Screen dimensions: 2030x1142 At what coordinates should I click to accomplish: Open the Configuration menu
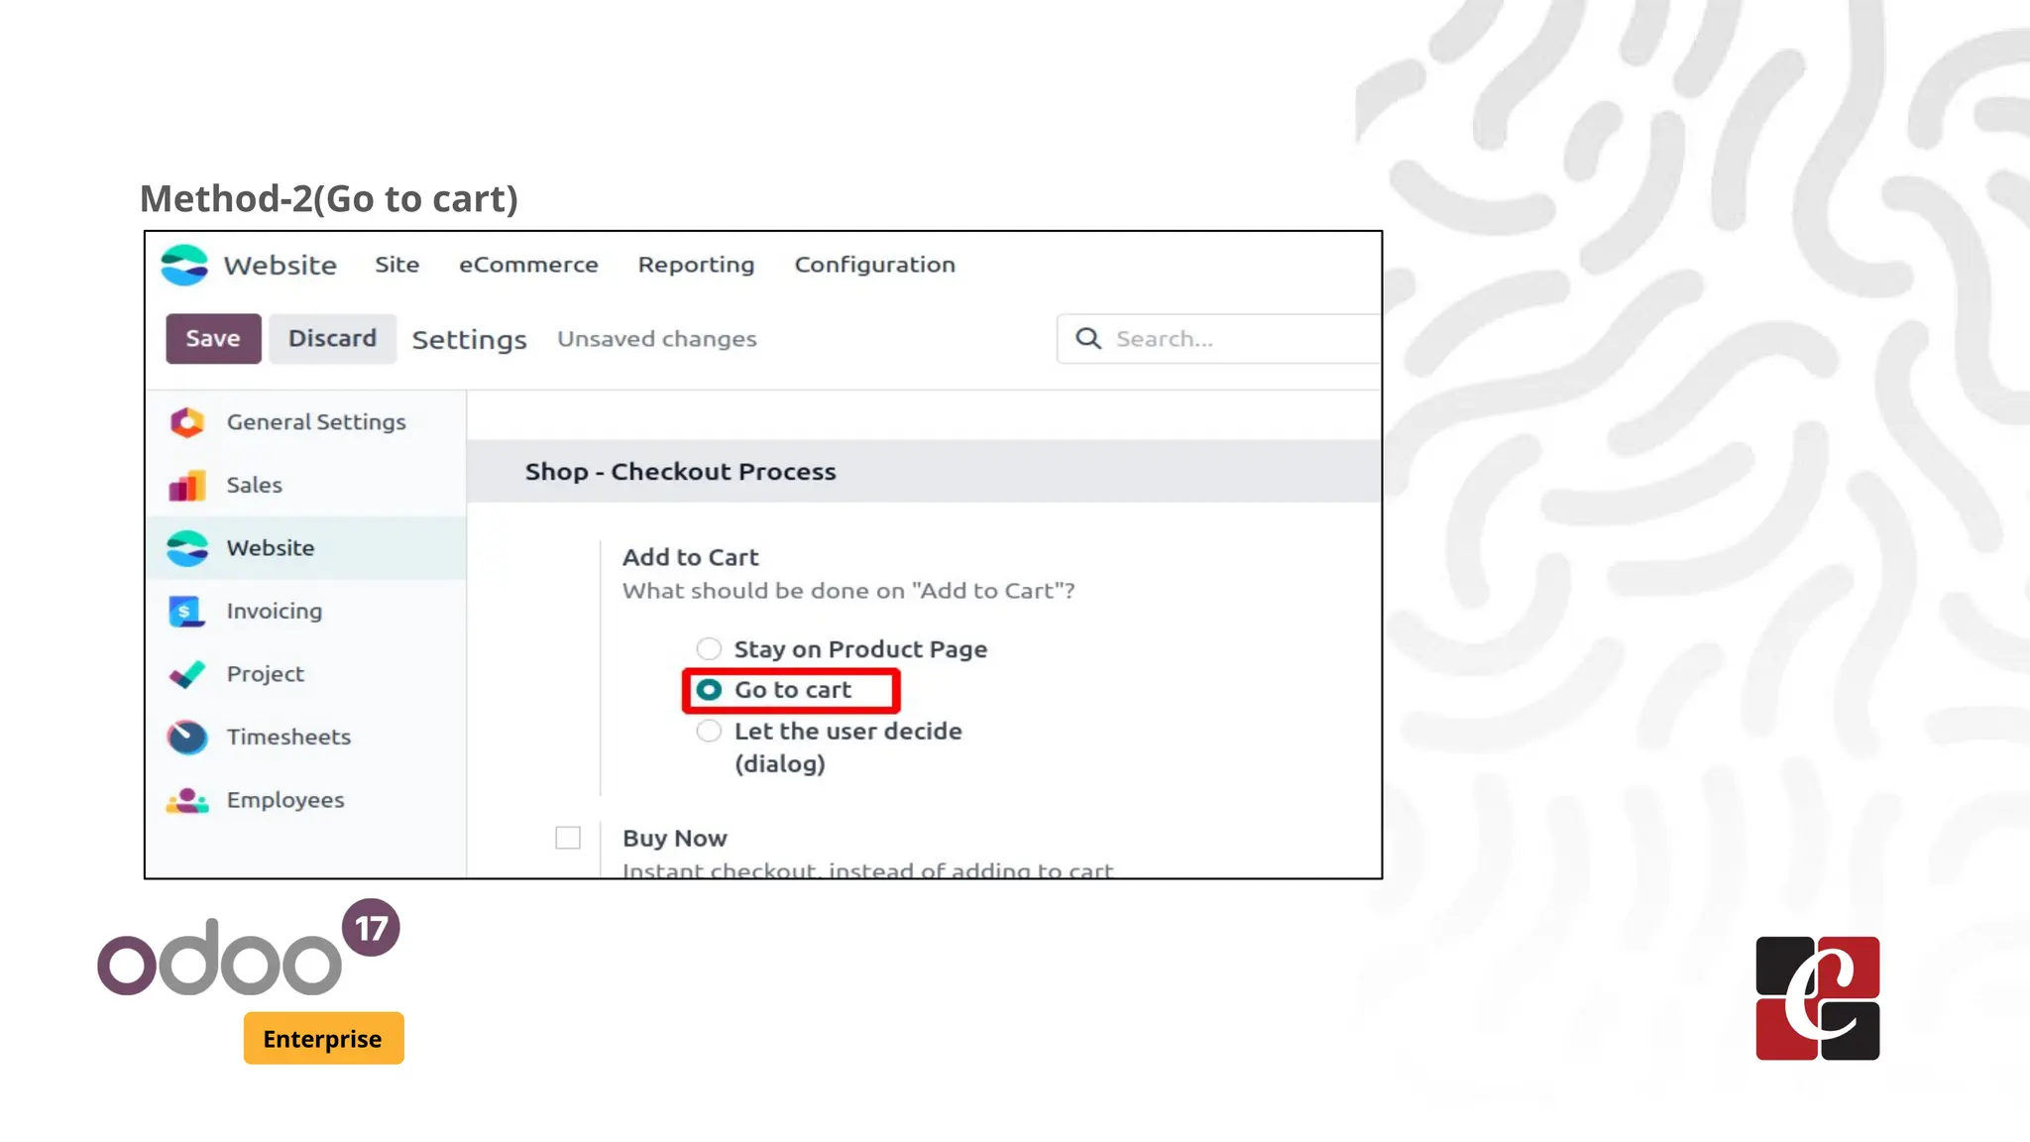874,265
